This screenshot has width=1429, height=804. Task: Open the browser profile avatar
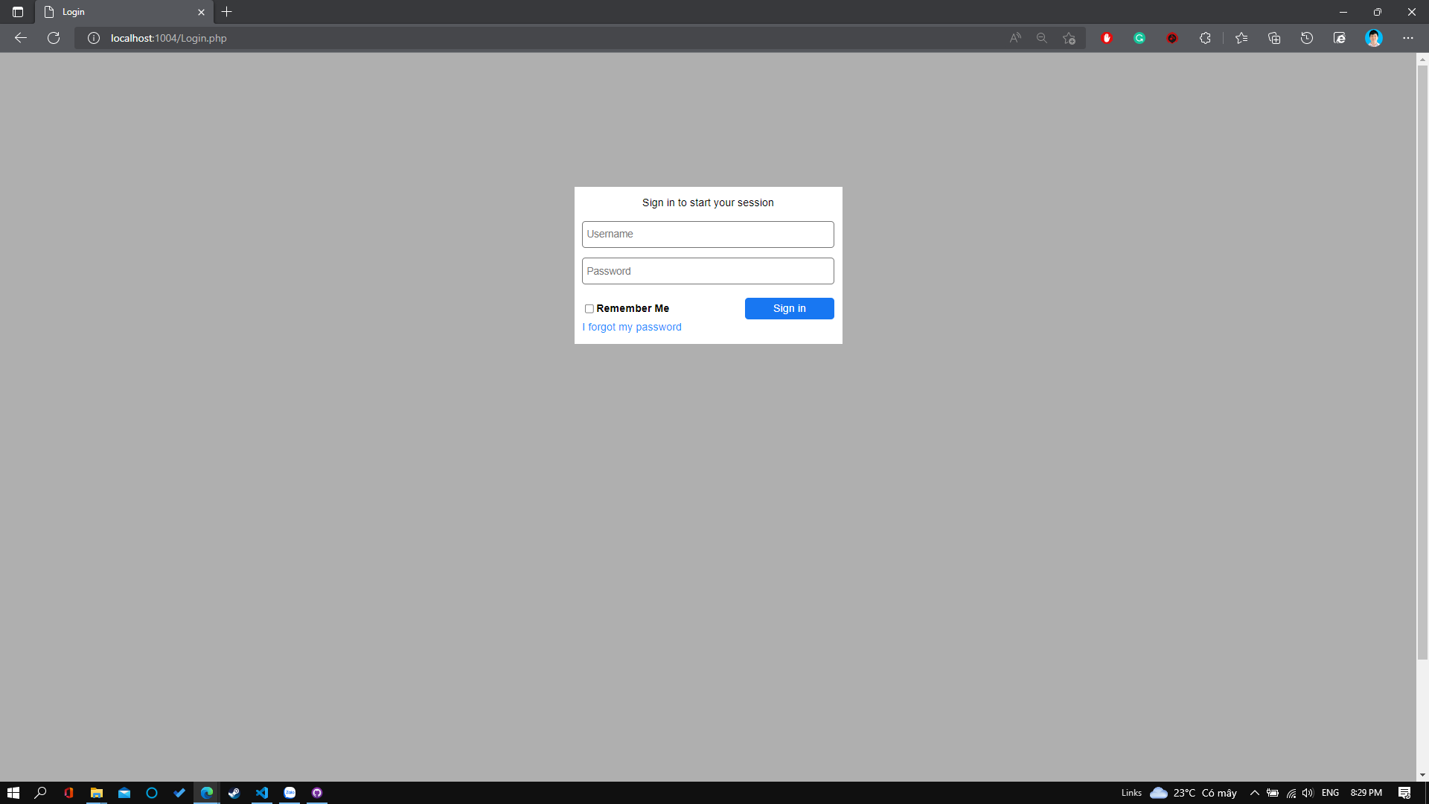pos(1374,38)
